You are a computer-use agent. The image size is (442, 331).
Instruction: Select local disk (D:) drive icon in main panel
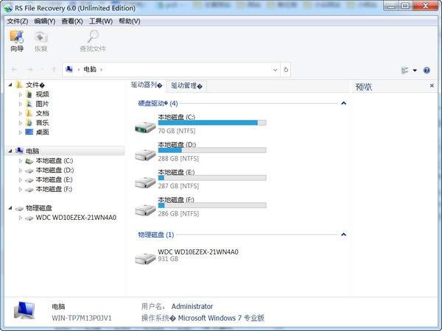pos(145,154)
